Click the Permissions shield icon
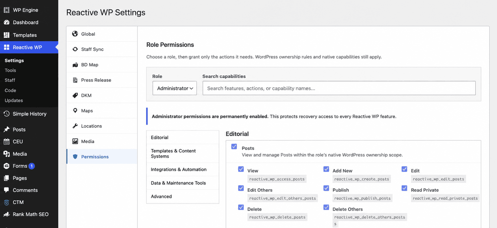The width and height of the screenshot is (497, 228). pyautogui.click(x=75, y=157)
